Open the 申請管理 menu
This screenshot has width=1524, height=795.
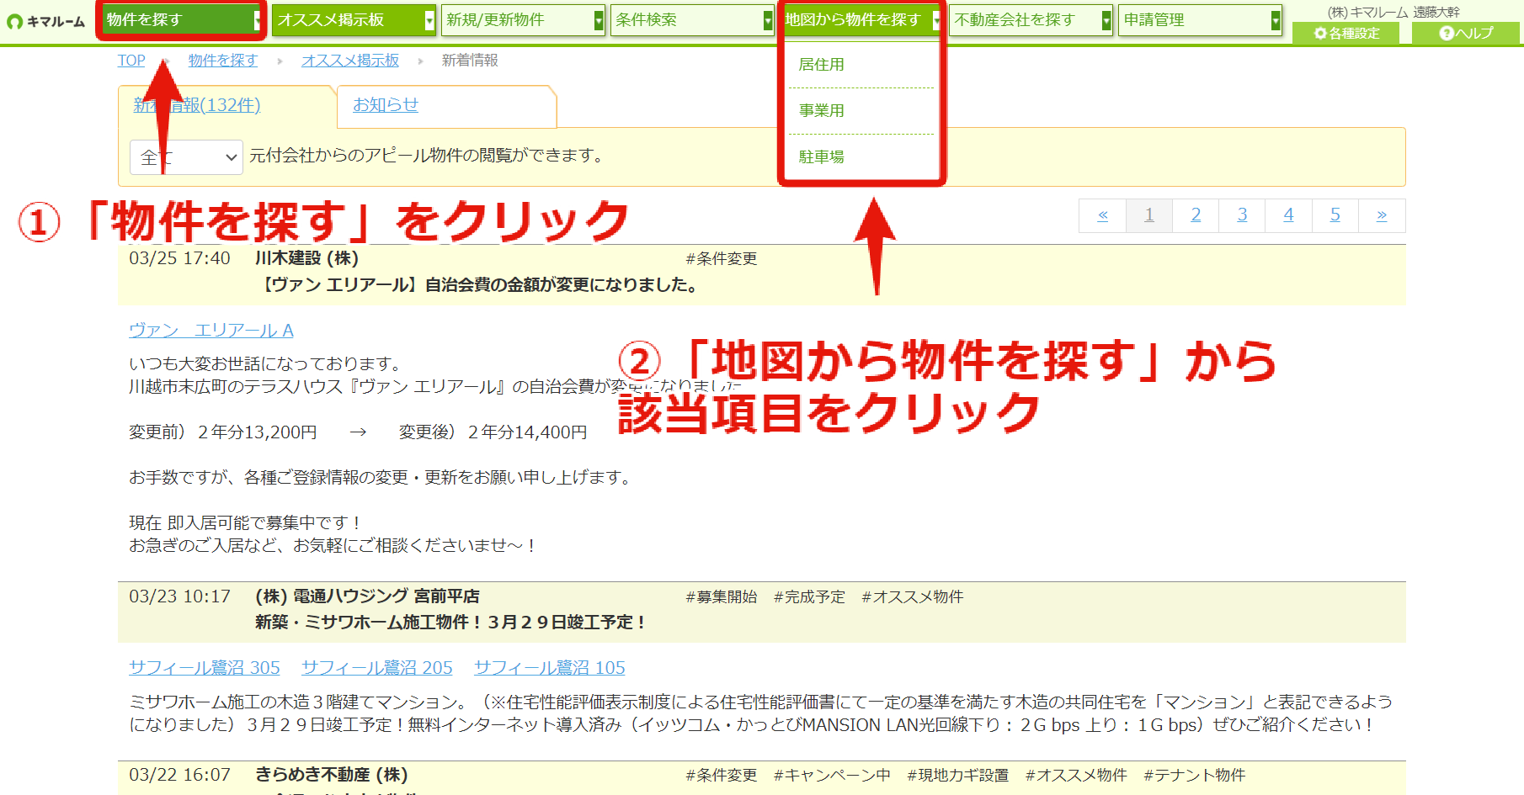point(1201,19)
